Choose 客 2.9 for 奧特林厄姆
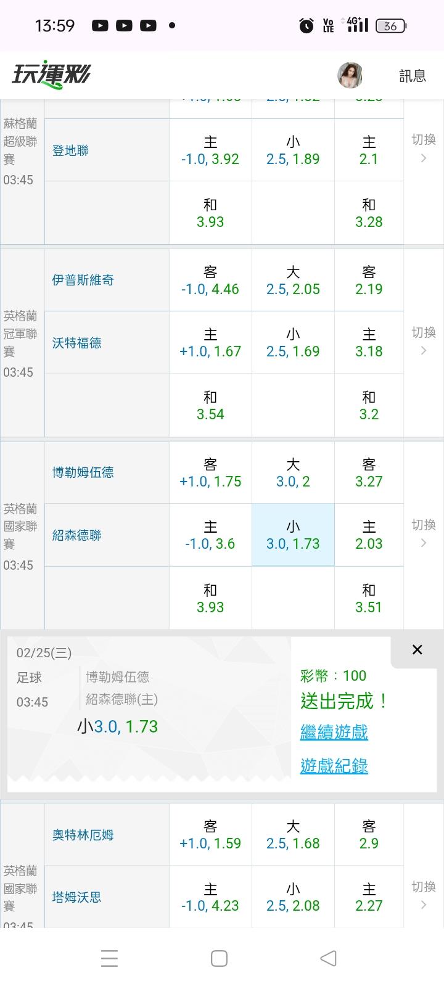Screen dimensions: 444x989 369,834
